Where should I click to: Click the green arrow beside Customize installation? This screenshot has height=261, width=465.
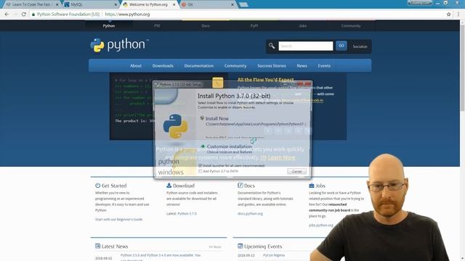(x=203, y=146)
